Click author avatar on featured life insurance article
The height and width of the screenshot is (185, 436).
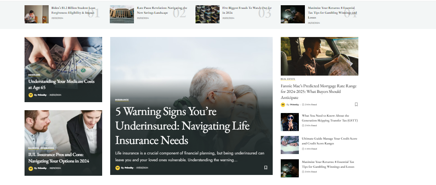pos(117,168)
